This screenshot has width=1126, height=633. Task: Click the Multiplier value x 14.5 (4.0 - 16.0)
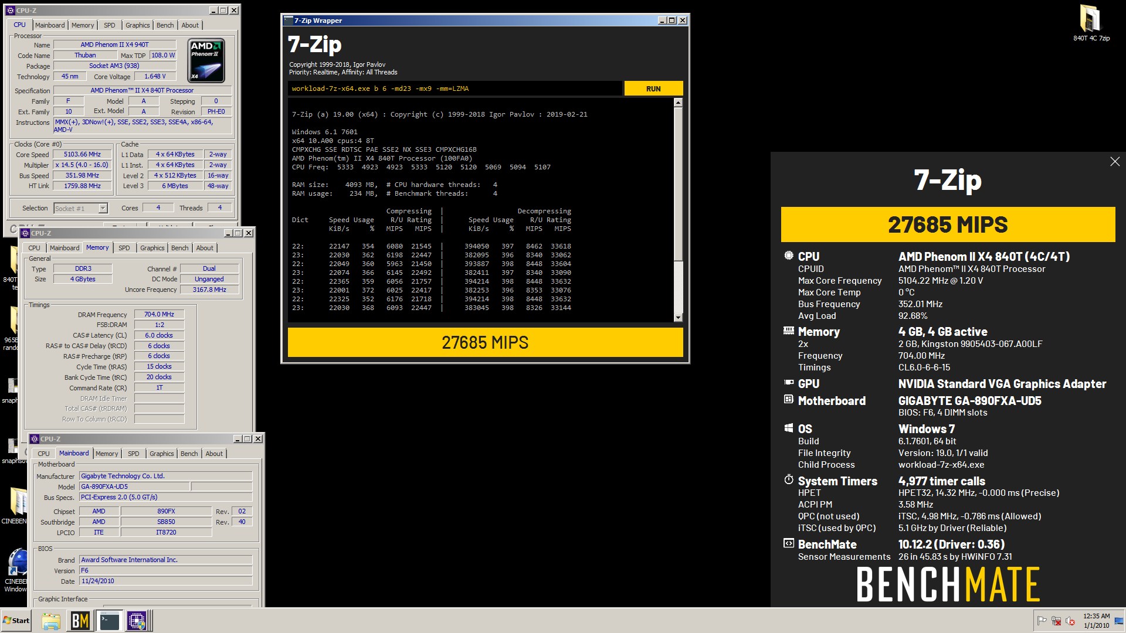(82, 165)
